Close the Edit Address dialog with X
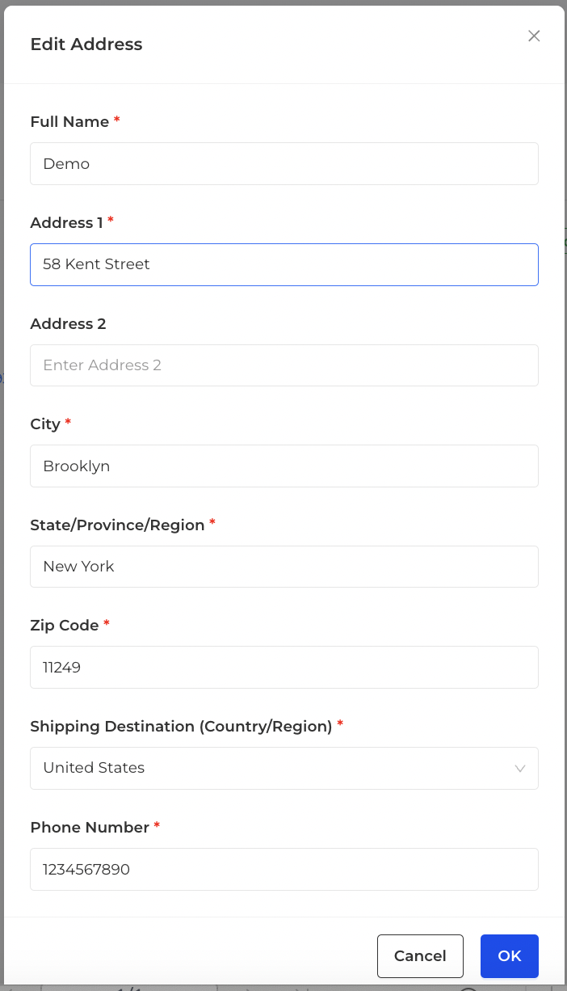 pos(534,36)
